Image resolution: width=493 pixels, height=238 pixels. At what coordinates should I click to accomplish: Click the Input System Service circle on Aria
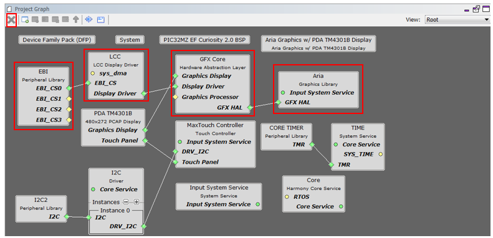(284, 92)
